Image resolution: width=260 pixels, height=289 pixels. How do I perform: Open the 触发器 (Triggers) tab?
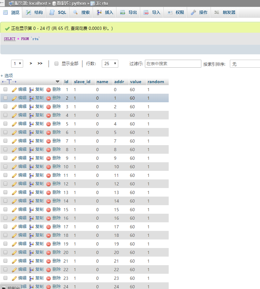tap(224, 12)
